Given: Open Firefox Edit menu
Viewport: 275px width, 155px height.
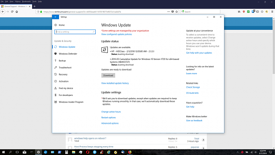Looking at the screenshot, I should click(7, 1).
